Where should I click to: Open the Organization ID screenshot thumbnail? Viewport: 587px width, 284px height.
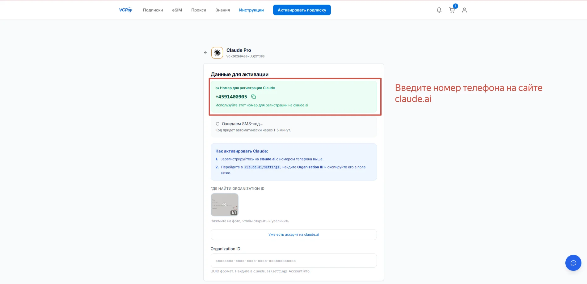[x=225, y=205]
